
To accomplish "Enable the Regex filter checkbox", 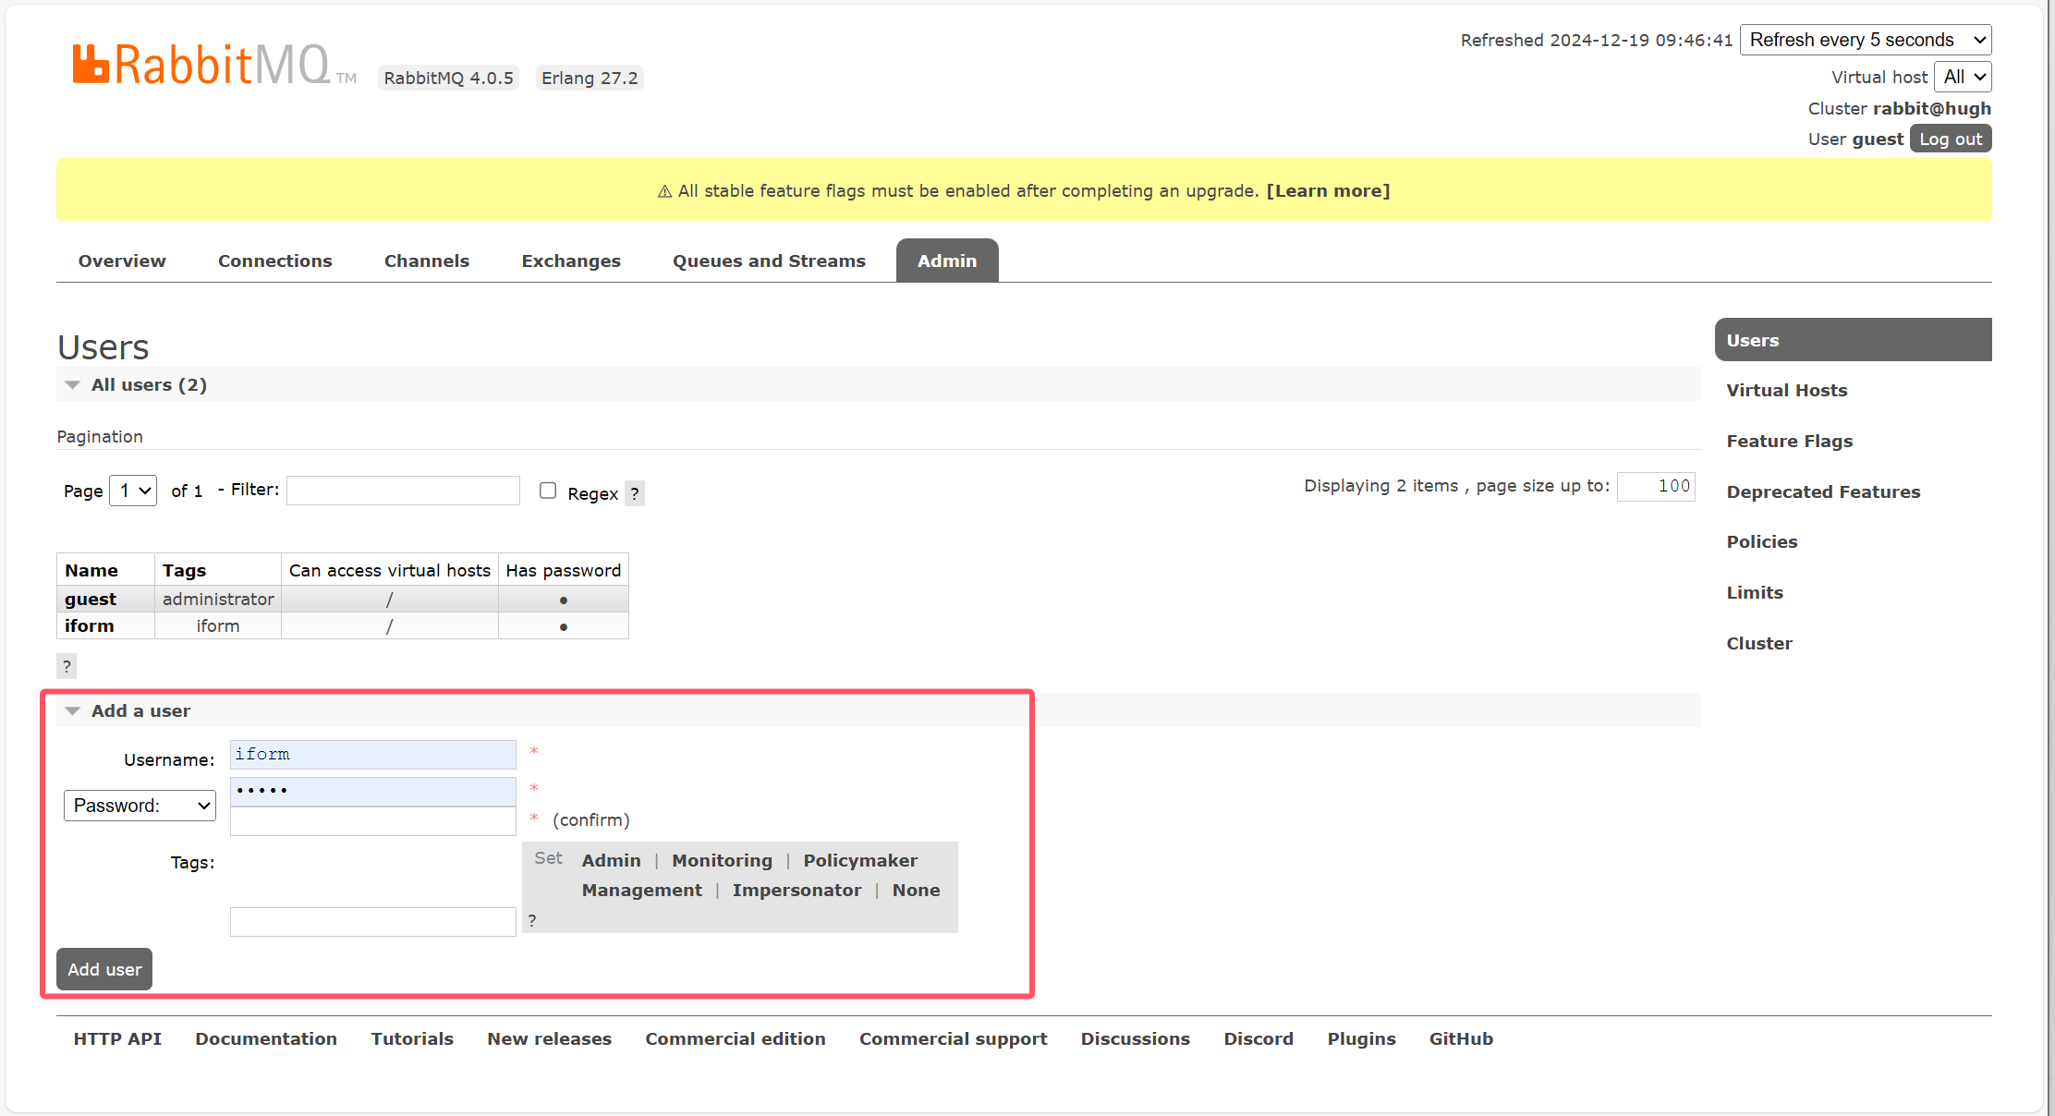I will tap(548, 491).
